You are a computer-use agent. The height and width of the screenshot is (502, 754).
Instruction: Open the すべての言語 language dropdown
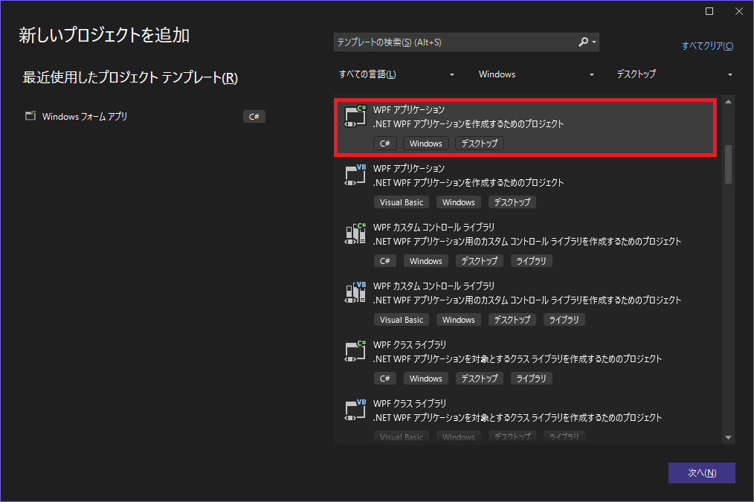click(x=396, y=74)
